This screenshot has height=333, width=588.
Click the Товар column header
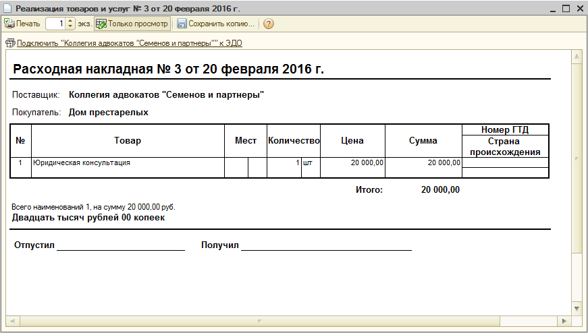click(x=128, y=140)
